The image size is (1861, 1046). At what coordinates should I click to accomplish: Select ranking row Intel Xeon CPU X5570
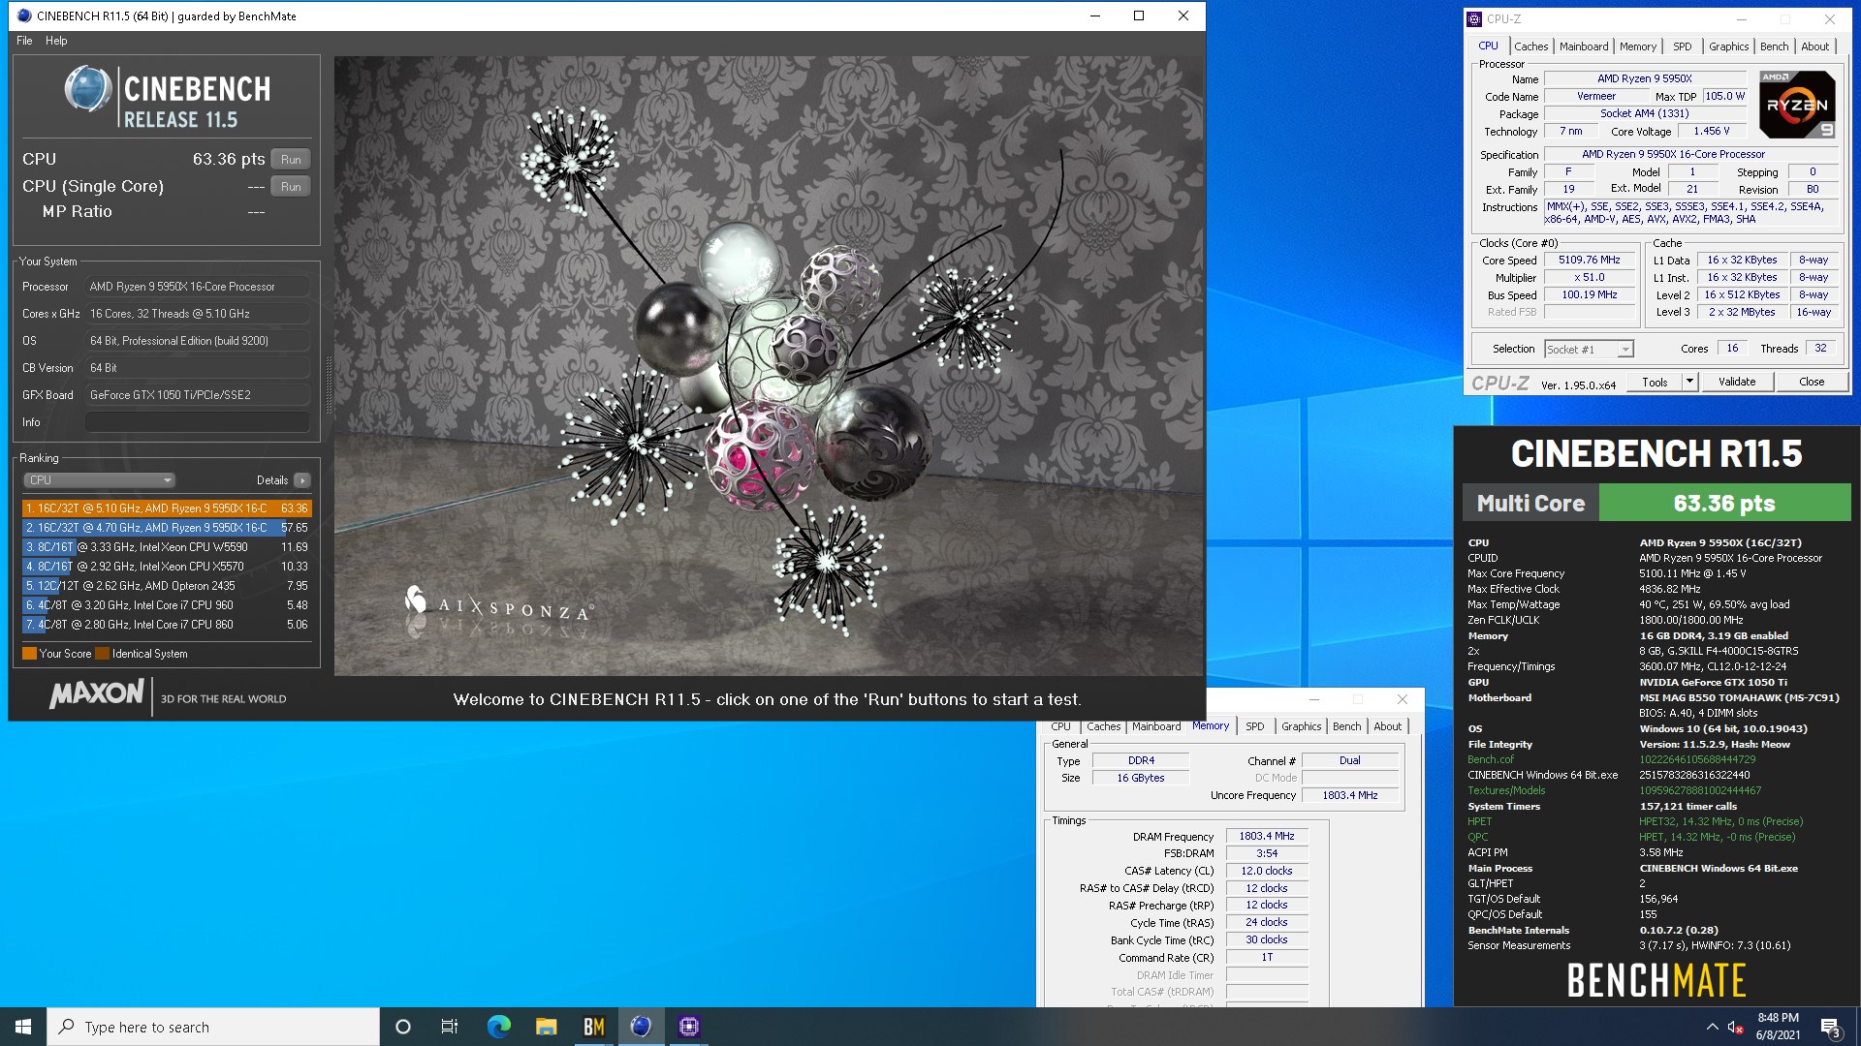click(167, 567)
